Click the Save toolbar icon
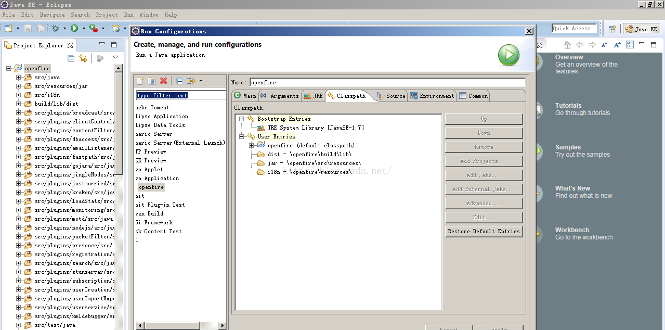 [x=28, y=28]
